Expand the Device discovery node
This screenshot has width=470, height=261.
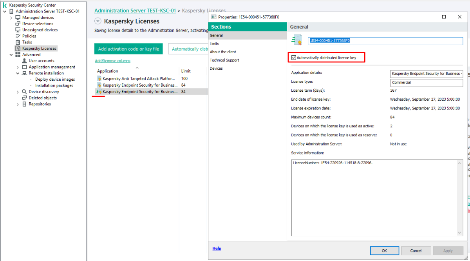18,92
